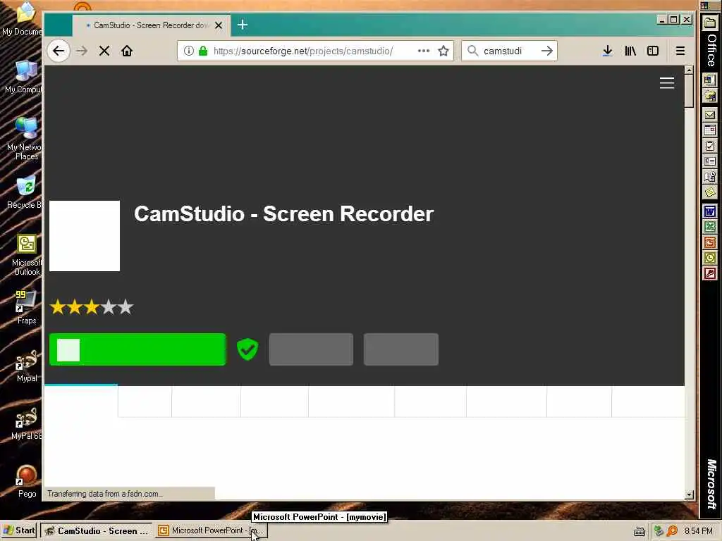Go back using the browser back arrow
The image size is (722, 541).
click(x=59, y=51)
